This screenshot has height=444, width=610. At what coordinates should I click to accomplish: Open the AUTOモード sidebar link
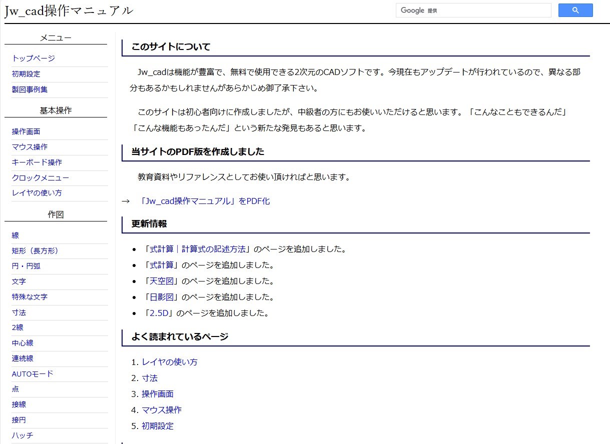[x=33, y=374]
